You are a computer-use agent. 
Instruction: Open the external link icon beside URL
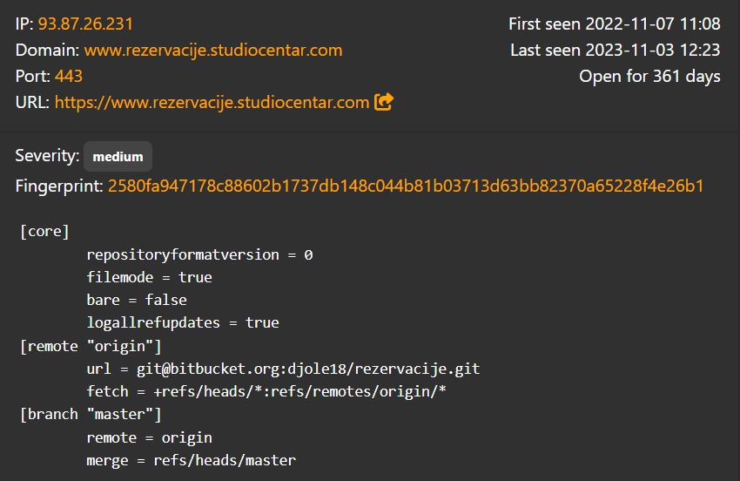point(384,102)
